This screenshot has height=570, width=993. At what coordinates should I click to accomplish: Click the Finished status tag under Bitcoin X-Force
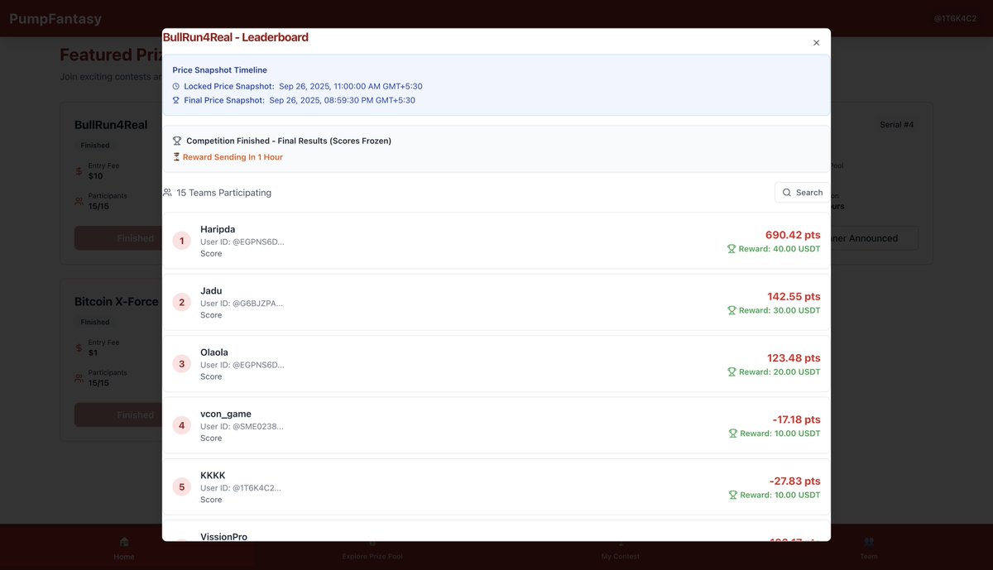click(95, 322)
